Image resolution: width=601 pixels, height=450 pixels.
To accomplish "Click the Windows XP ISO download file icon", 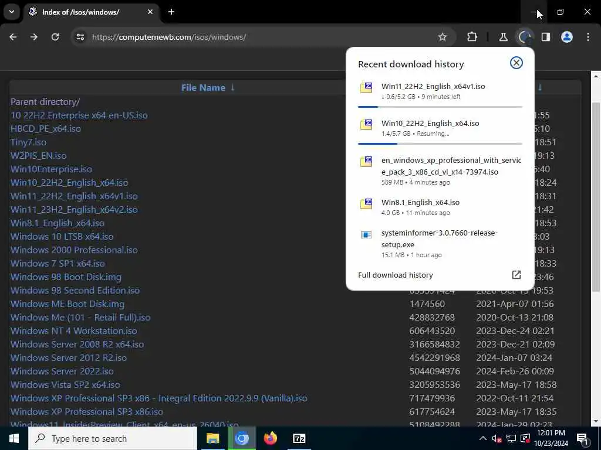I will (366, 161).
